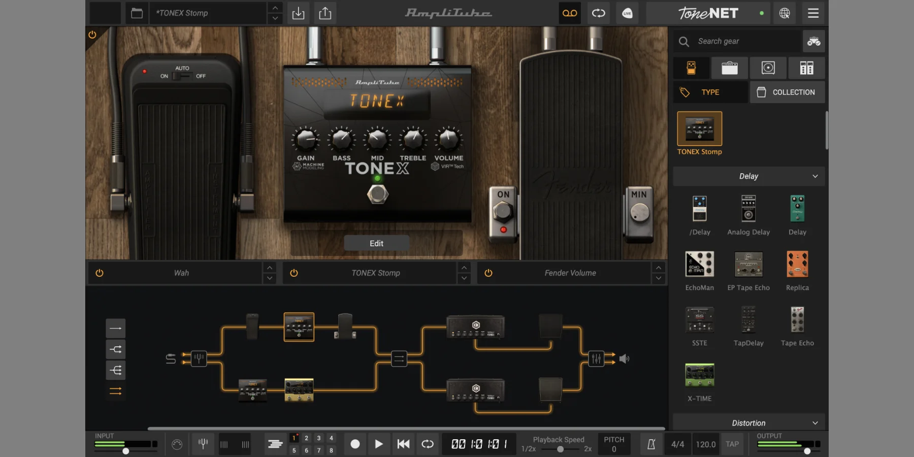Screen dimensions: 914x457
Task: Open the Tuner in the transport bar
Action: [203, 443]
